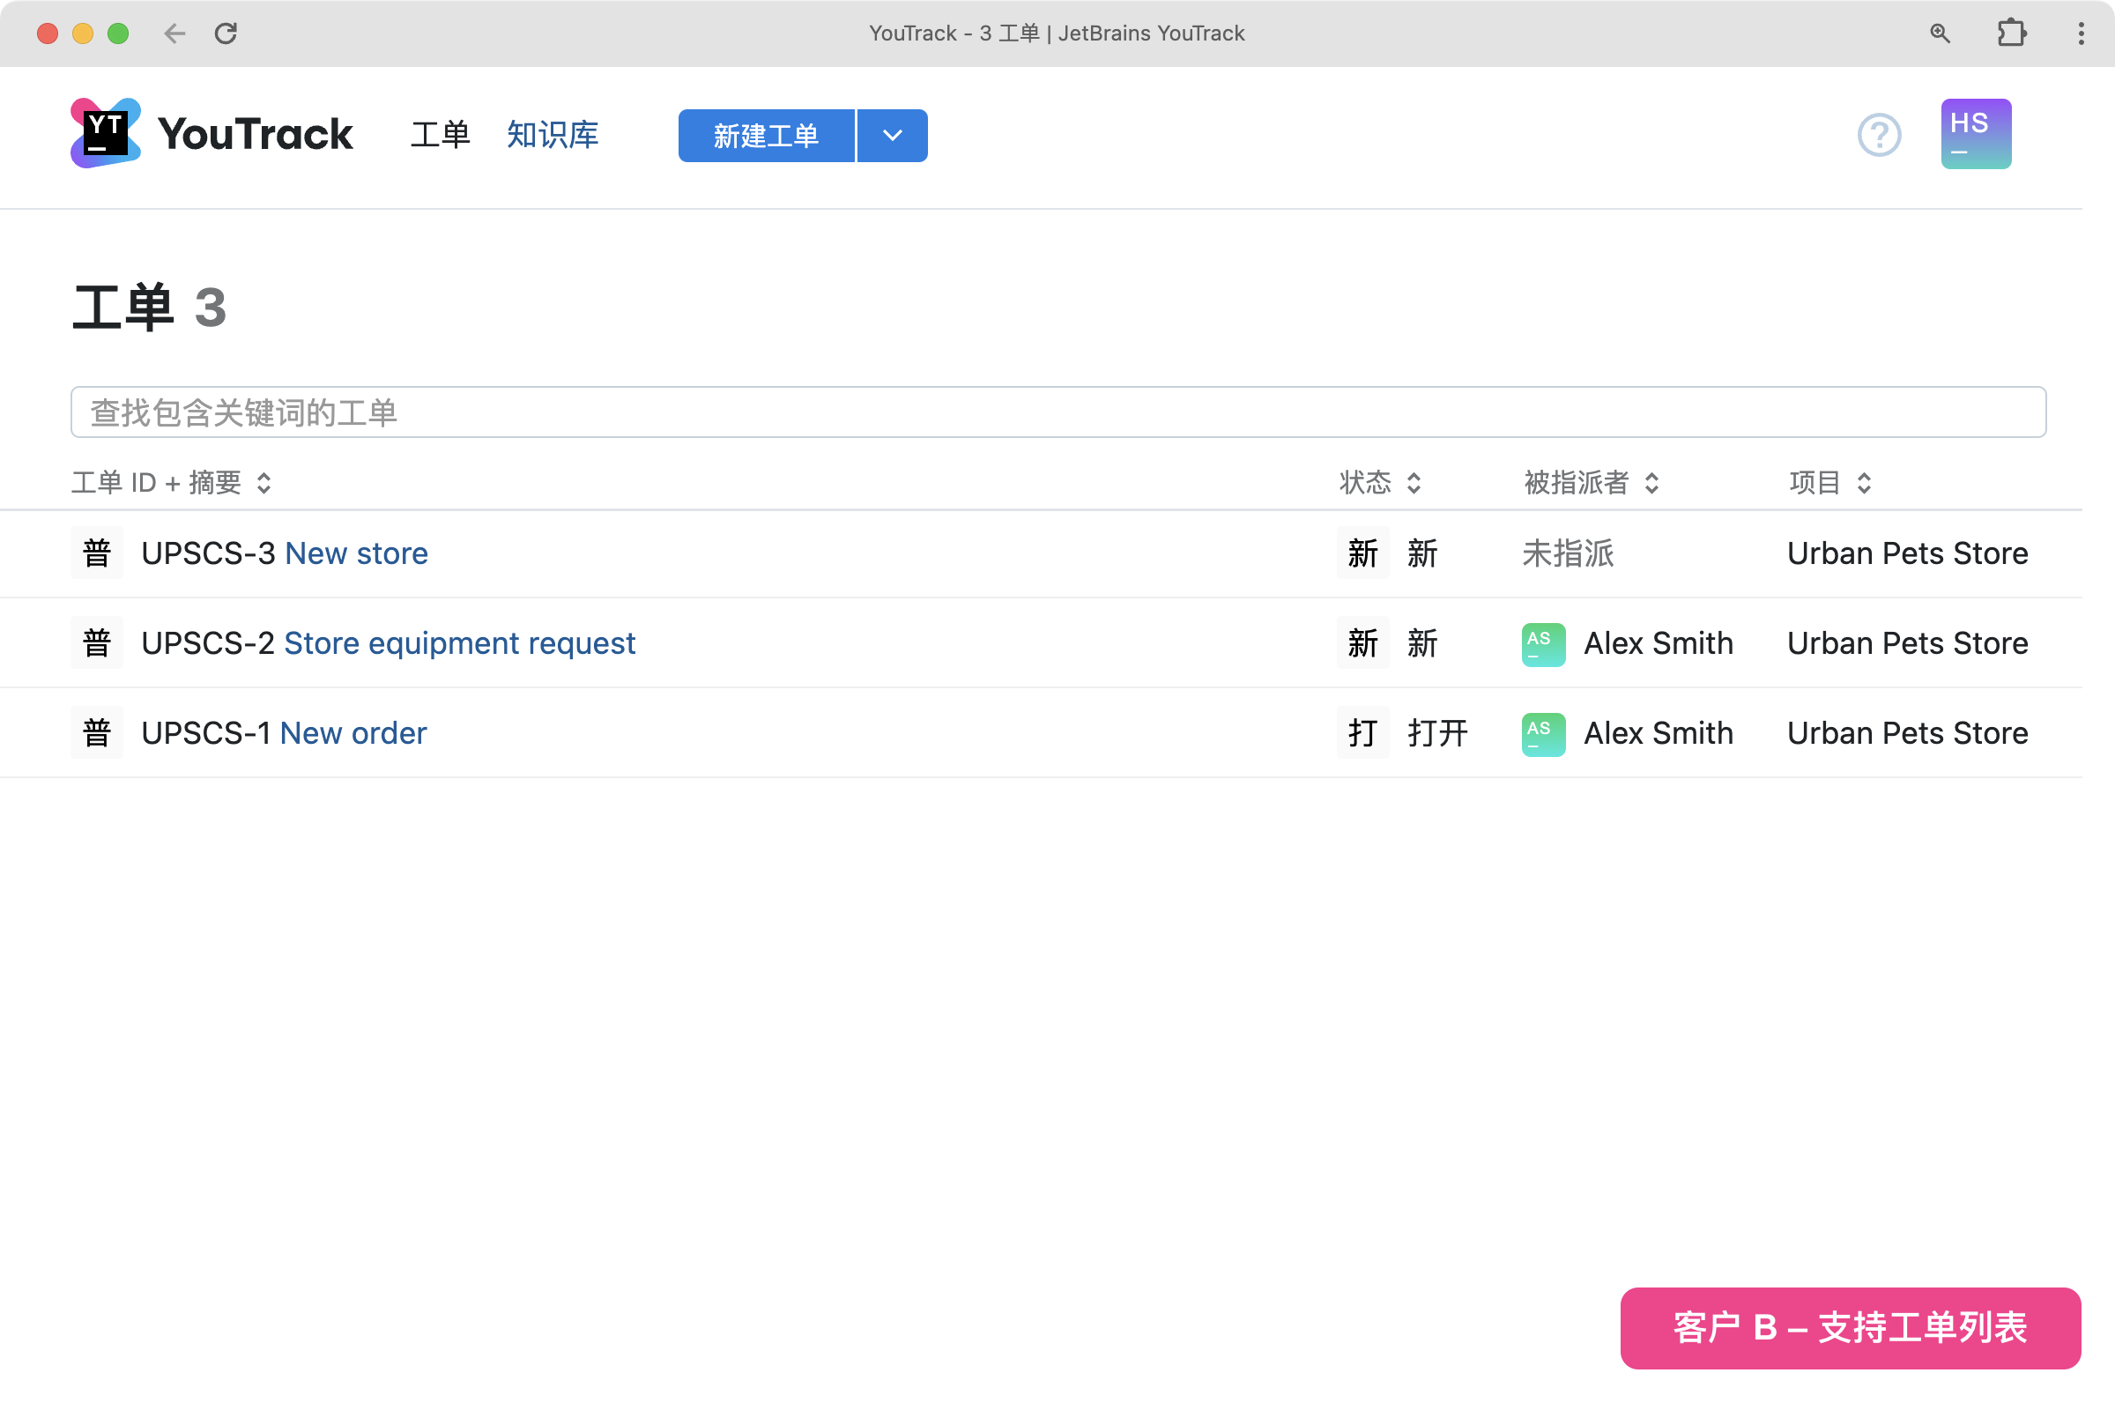Click the browser reload icon
This screenshot has height=1410, width=2115.
coord(226,33)
